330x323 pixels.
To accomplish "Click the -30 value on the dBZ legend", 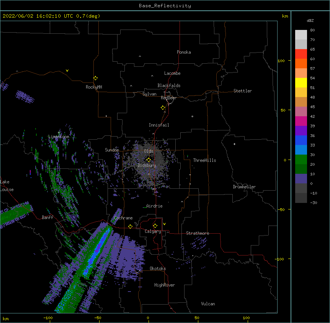I will coord(314,203).
